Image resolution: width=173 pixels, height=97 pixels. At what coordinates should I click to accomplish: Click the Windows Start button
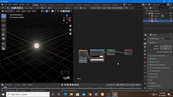3,94
